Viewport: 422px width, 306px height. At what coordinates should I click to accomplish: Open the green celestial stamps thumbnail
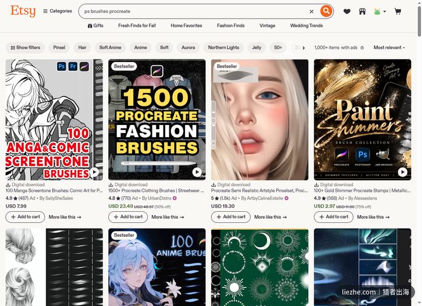click(260, 267)
